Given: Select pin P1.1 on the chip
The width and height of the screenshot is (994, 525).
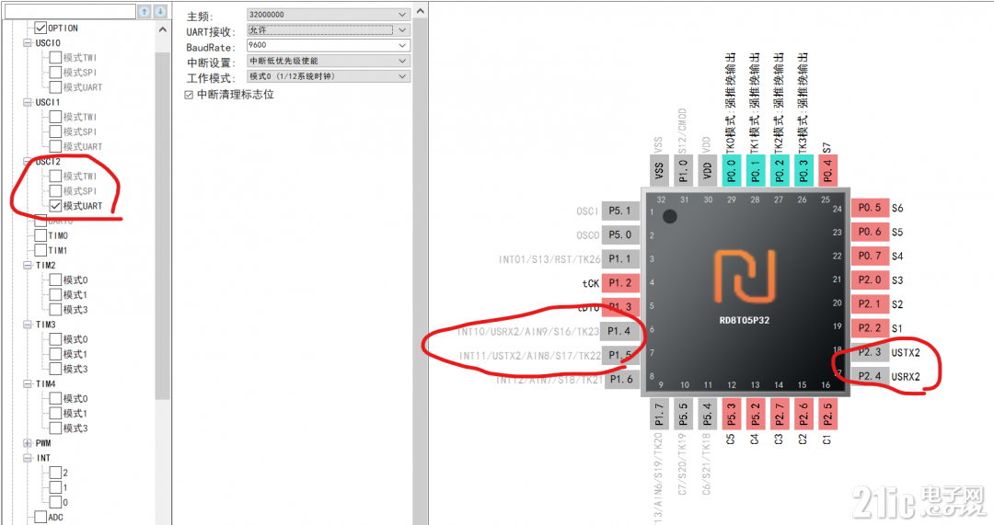Looking at the screenshot, I should 620,259.
